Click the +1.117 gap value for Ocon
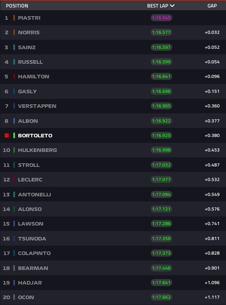The width and height of the screenshot is (226, 305). tap(212, 297)
